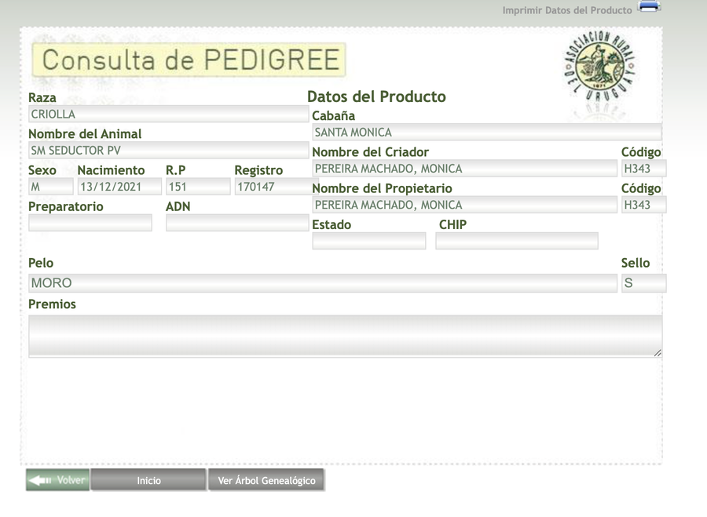This screenshot has width=707, height=517.
Task: Click the empty CHIP field
Action: (x=516, y=241)
